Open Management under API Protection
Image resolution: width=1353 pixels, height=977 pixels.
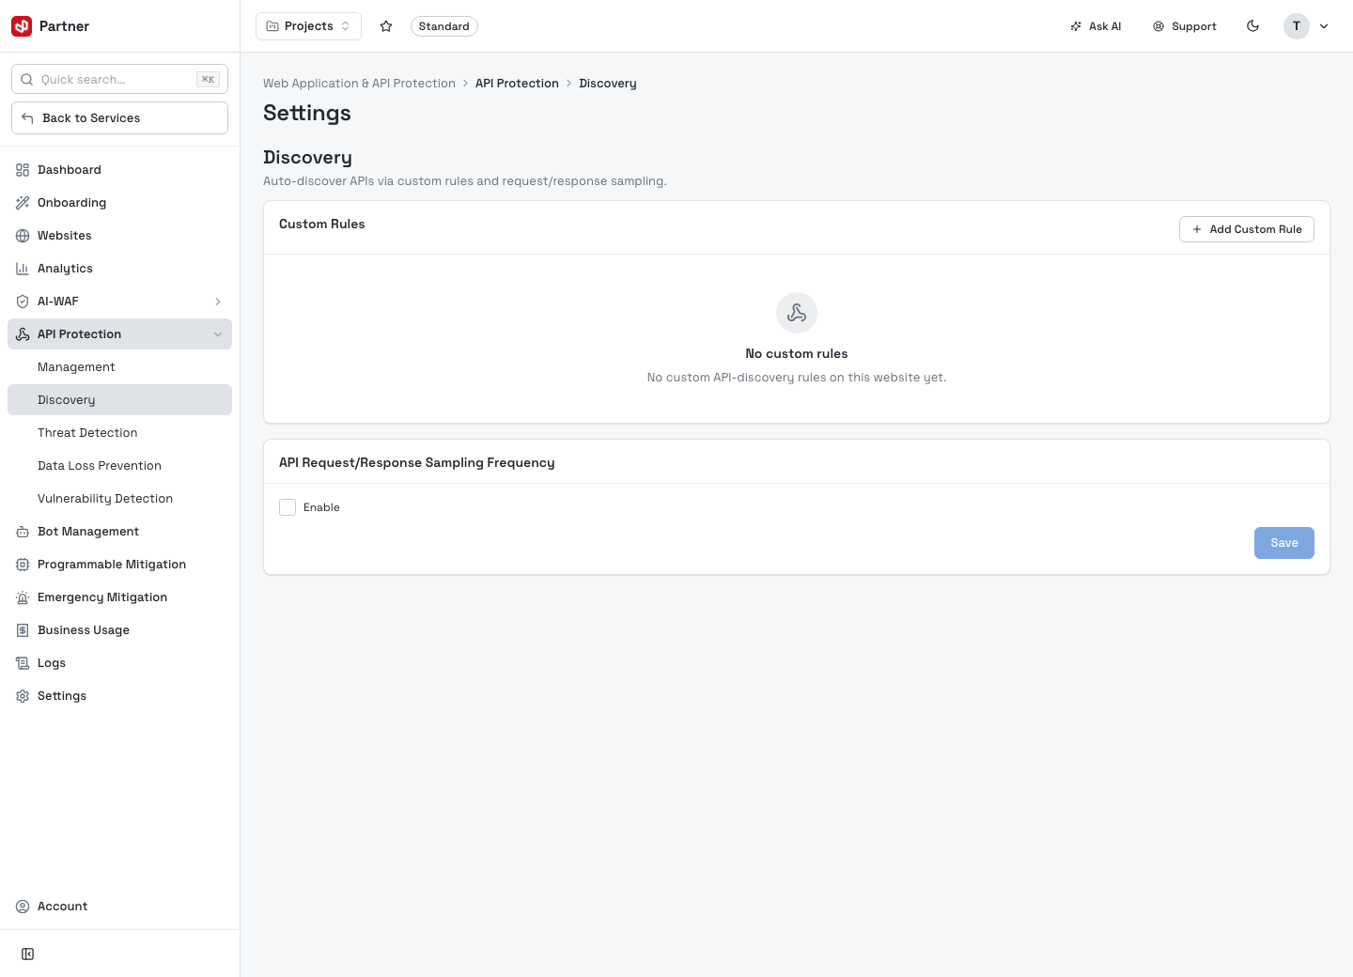(x=119, y=367)
